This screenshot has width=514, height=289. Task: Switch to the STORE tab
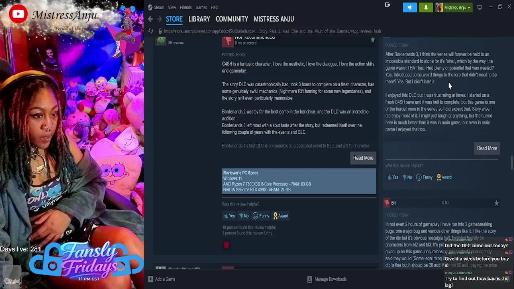[174, 19]
